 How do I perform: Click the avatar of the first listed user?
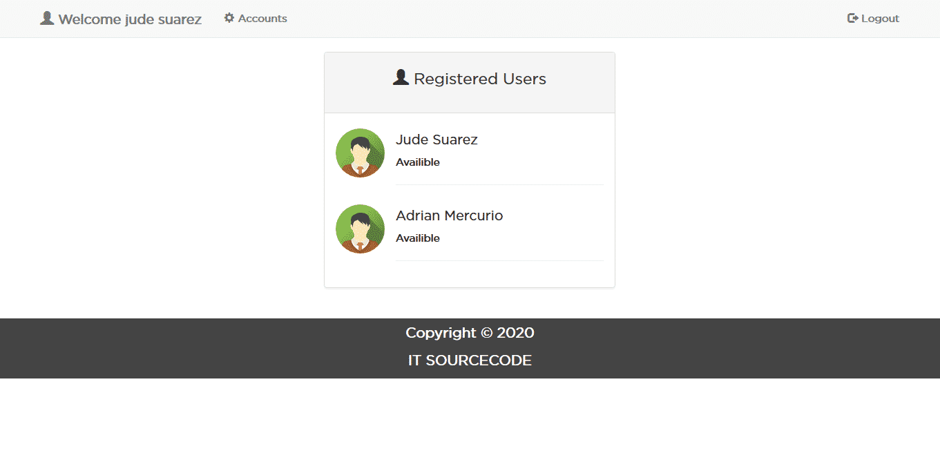tap(360, 153)
